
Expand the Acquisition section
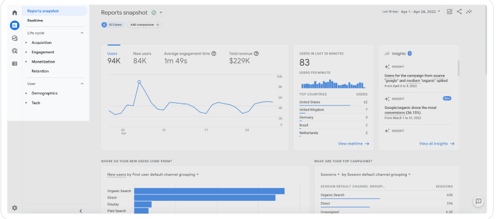point(42,43)
